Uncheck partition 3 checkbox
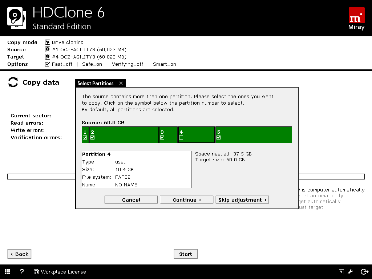This screenshot has width=372, height=279. click(162, 138)
